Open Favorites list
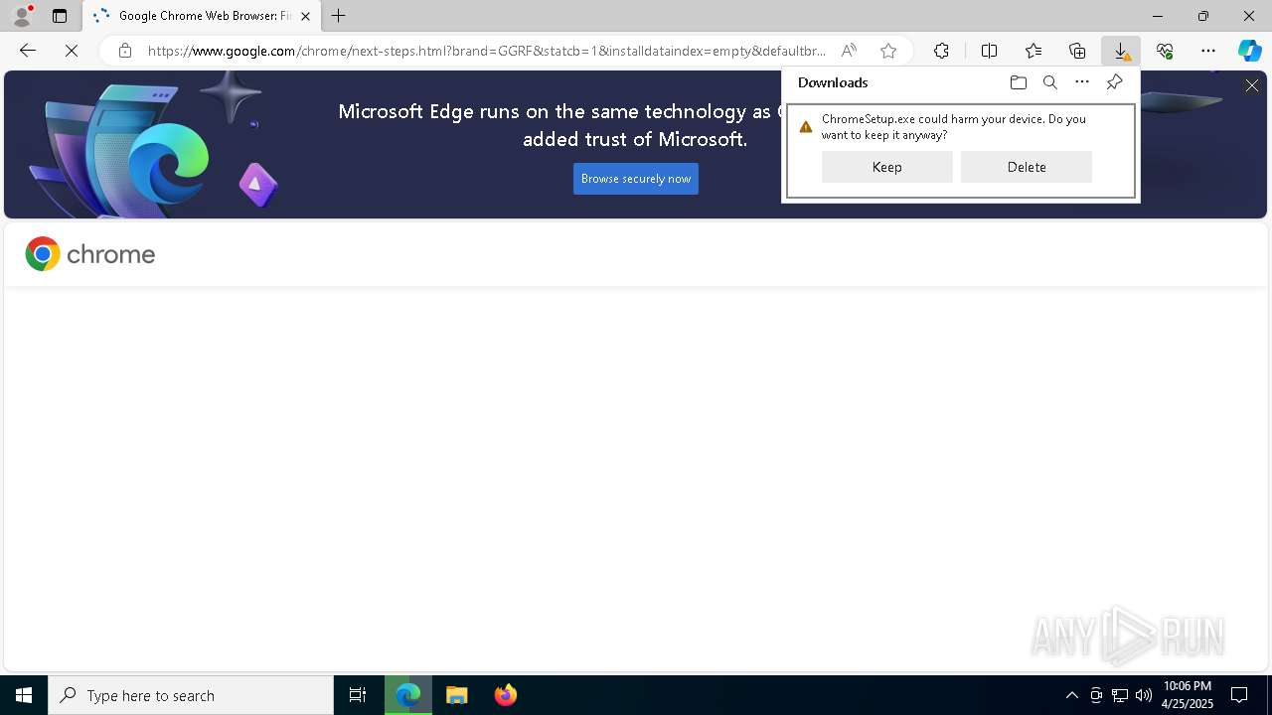1272x715 pixels. point(1033,51)
